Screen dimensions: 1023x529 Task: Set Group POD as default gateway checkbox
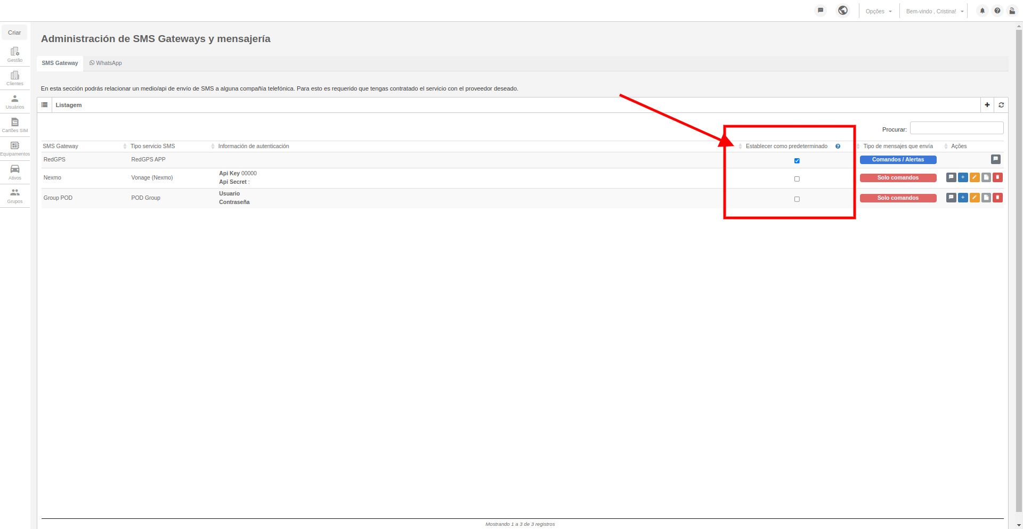tap(797, 199)
